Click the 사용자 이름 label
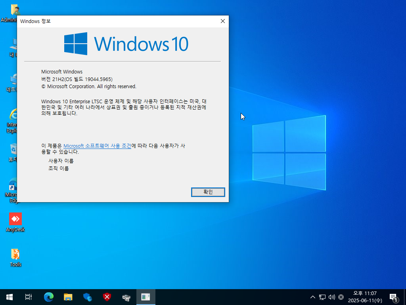Screen dimensions: 406x305 (61, 161)
